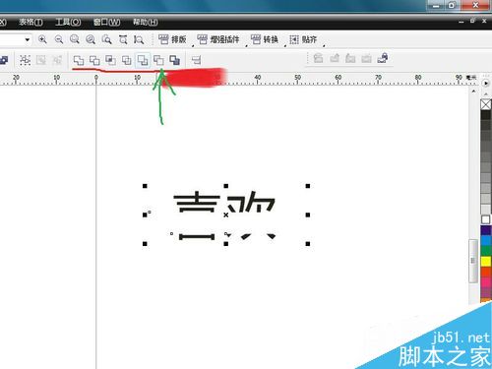Open the 转换 plugin menu
The image size is (492, 369).
pyautogui.click(x=265, y=39)
